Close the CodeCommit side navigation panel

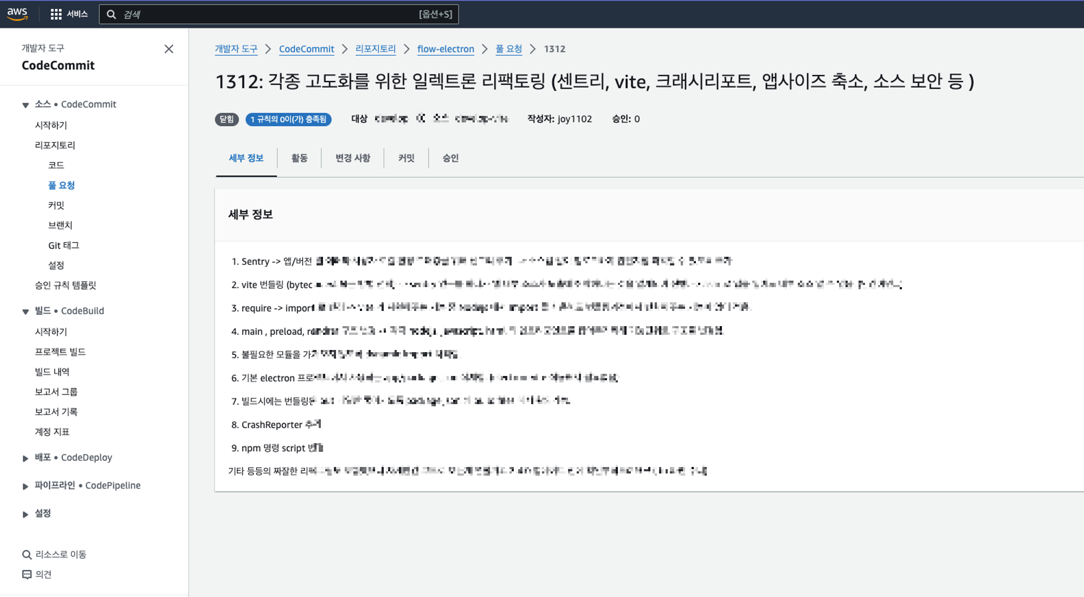[x=169, y=49]
